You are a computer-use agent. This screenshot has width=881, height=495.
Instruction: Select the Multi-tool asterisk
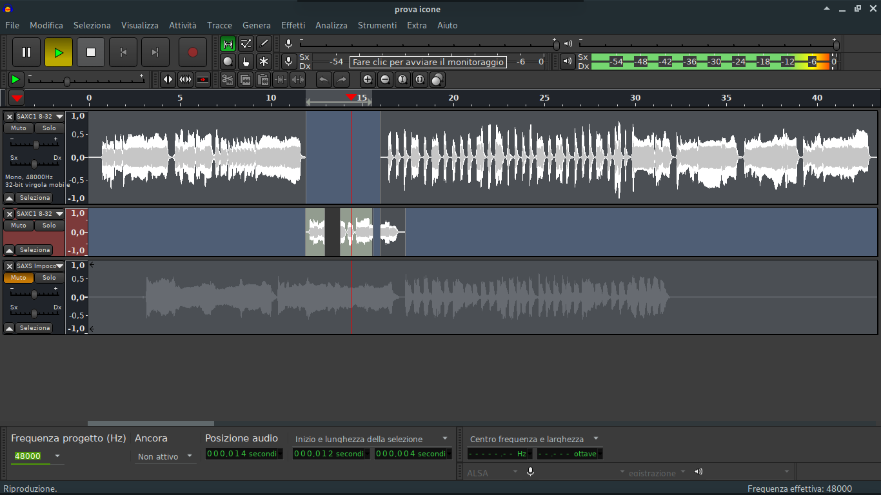point(264,62)
